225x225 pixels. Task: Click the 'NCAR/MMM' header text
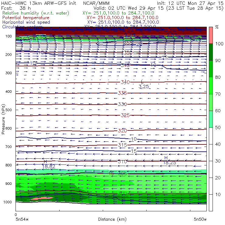pos(96,3)
